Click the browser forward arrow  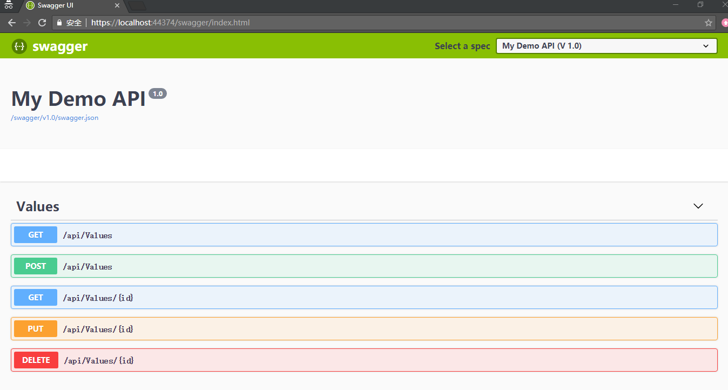coord(27,23)
